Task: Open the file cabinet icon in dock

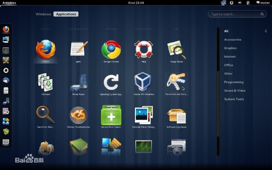Action: pos(6,91)
